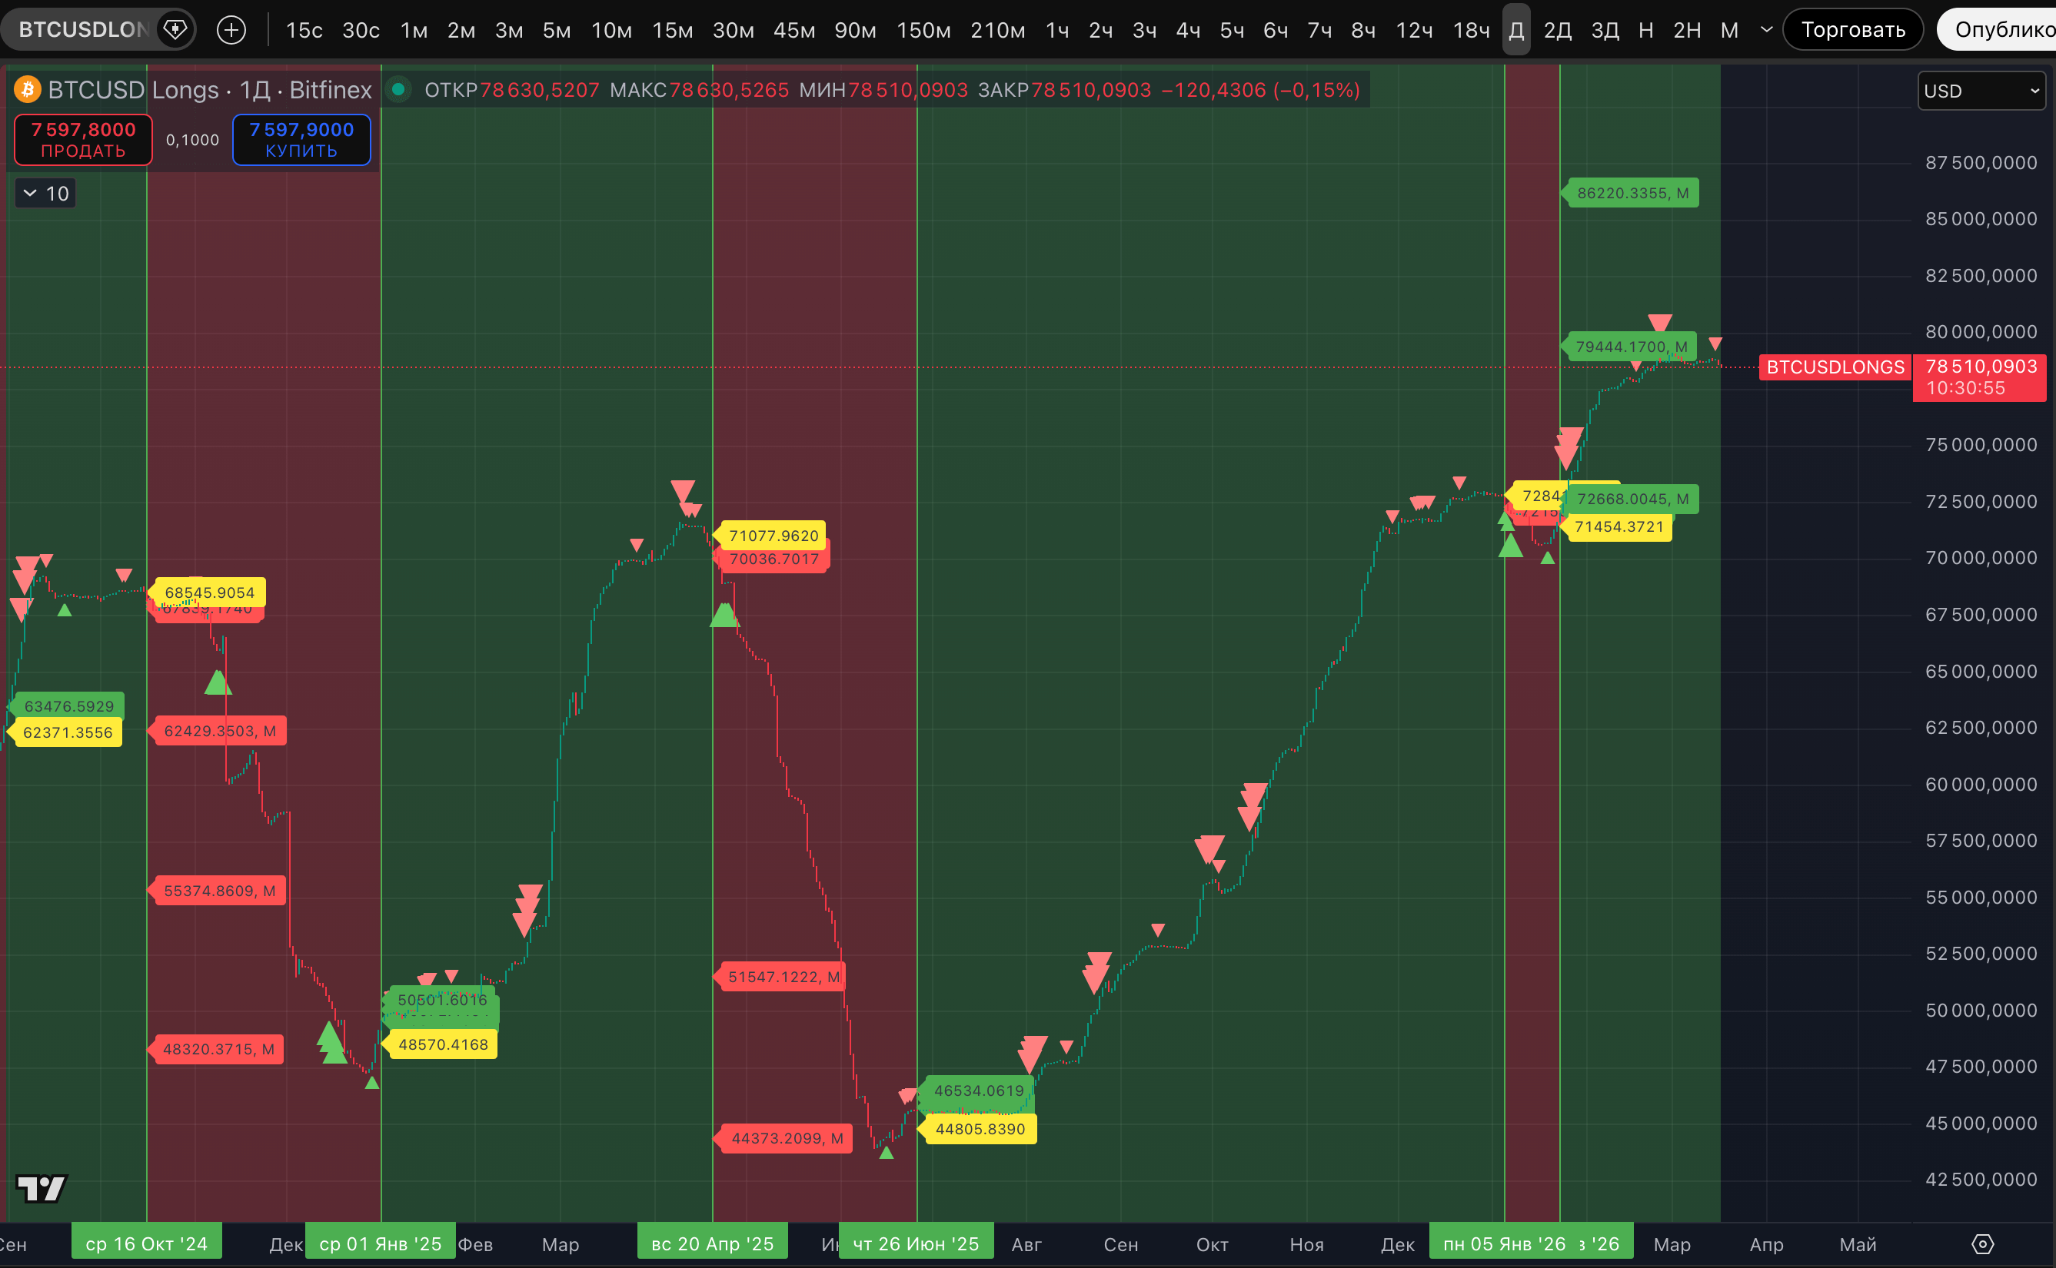Screen dimensions: 2056x1268
Task: Select the М monthly timeframe
Action: 1729,30
